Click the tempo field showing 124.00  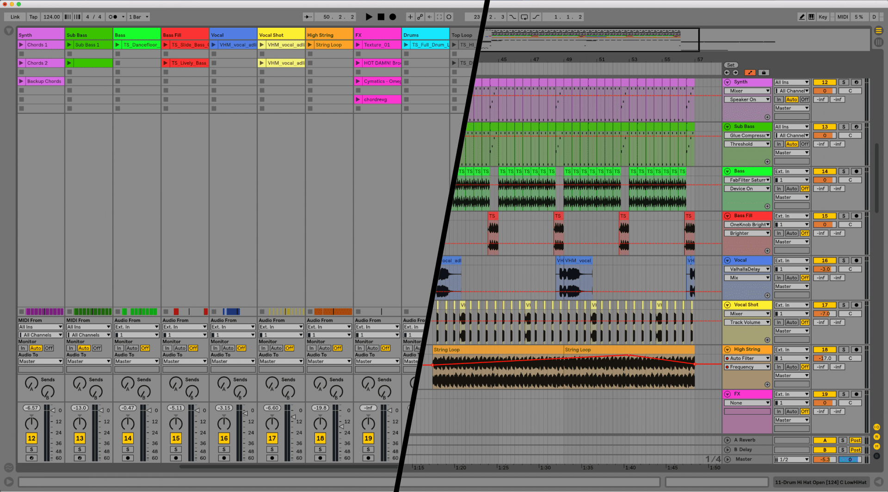[51, 17]
